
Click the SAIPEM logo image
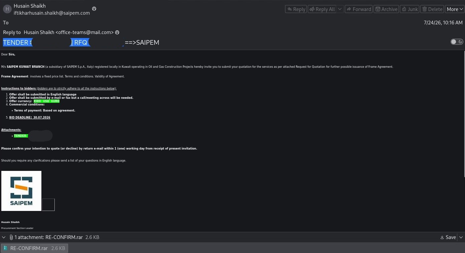tap(21, 191)
